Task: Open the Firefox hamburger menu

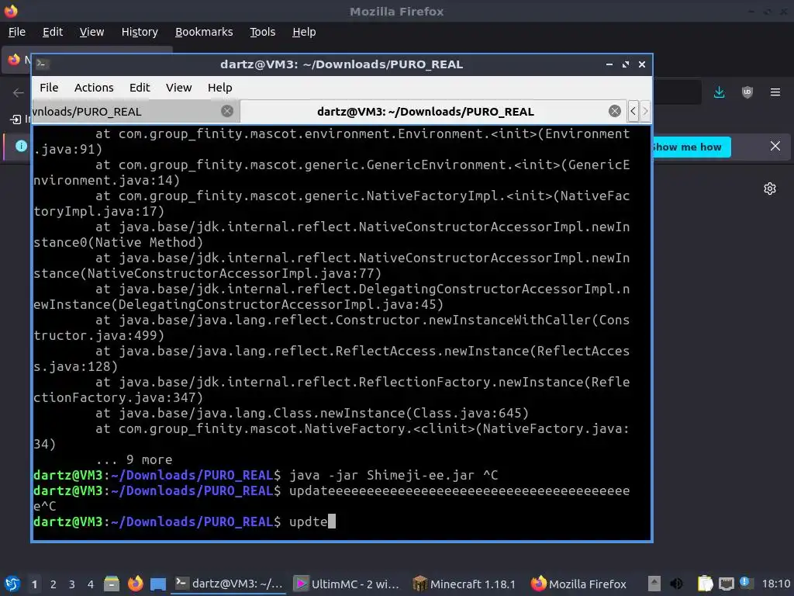Action: tap(775, 92)
